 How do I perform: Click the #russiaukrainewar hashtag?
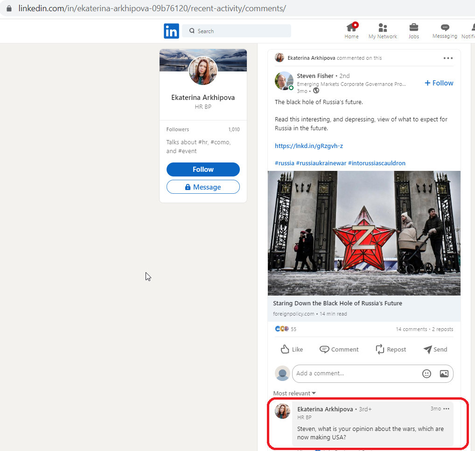pos(321,163)
